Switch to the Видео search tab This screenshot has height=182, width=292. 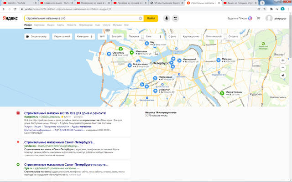(x=51, y=25)
